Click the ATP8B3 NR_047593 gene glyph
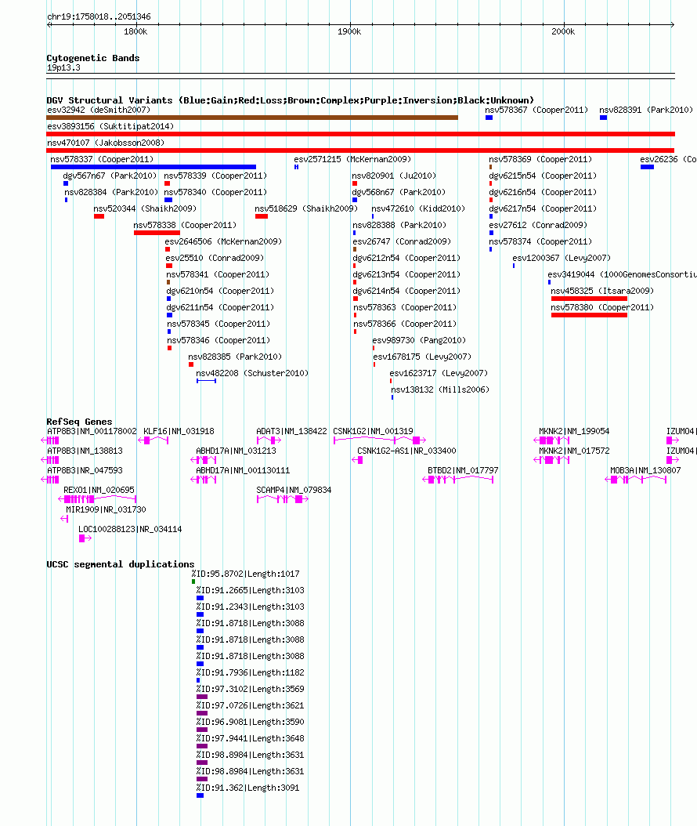The width and height of the screenshot is (697, 826). (50, 480)
